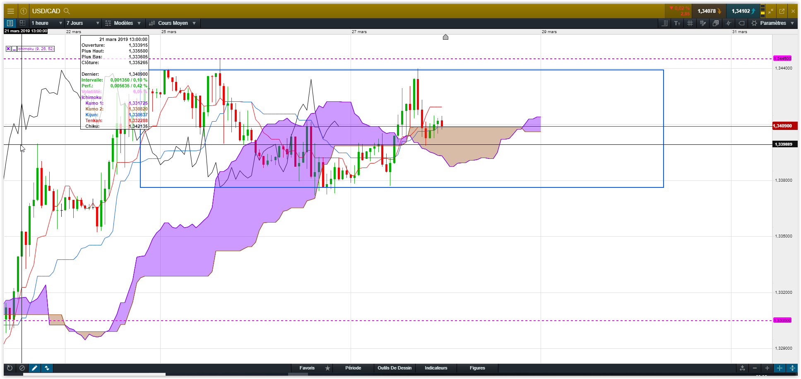Viewport: 801px width, 379px height.
Task: Click the sell price 1,34078 button
Action: click(709, 11)
